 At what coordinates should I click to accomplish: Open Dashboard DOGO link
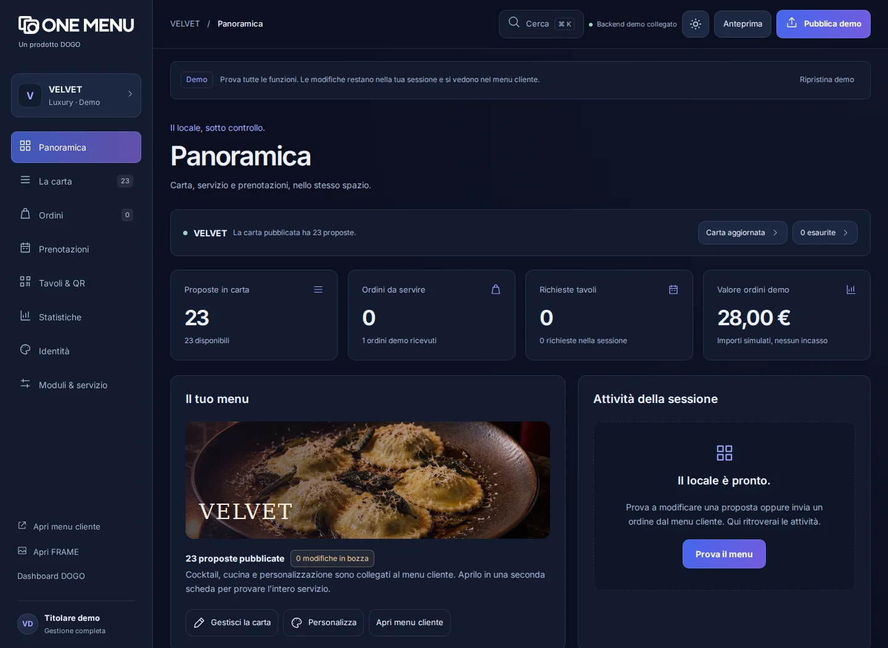tap(51, 576)
